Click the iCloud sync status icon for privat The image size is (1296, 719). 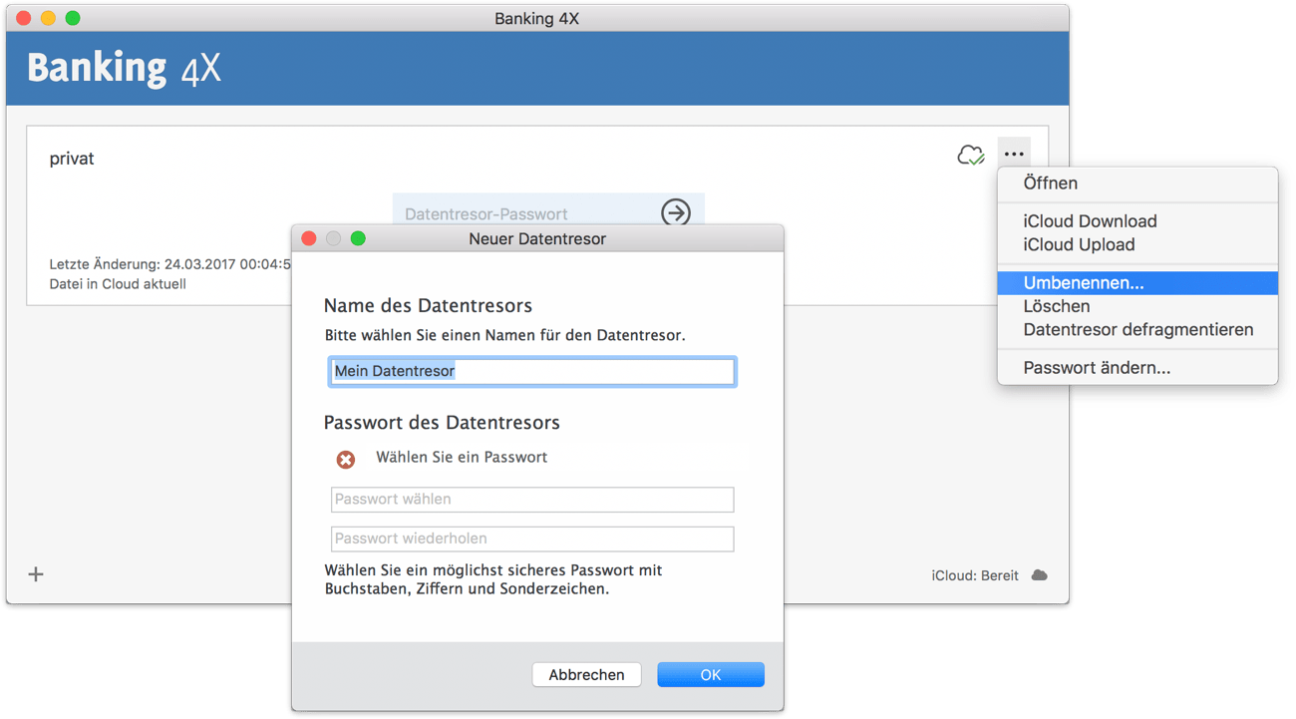pos(970,155)
